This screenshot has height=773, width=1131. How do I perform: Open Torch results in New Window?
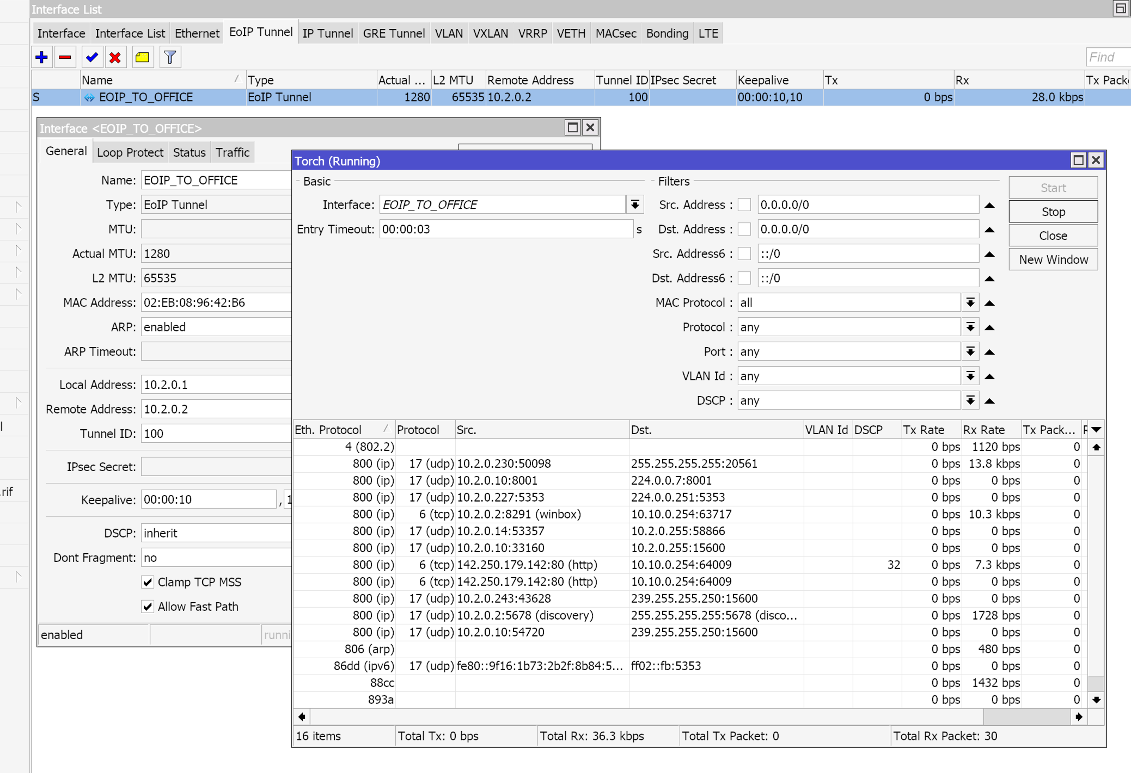1053,259
